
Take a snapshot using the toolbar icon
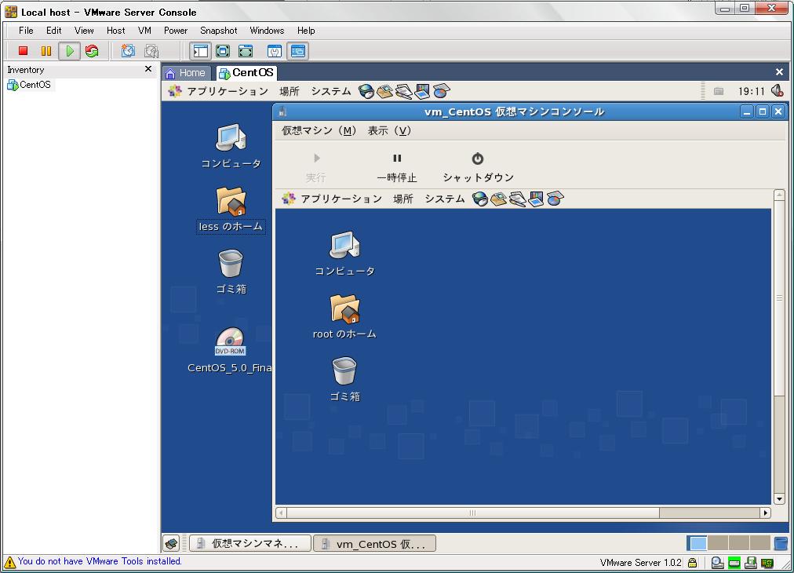click(x=128, y=51)
